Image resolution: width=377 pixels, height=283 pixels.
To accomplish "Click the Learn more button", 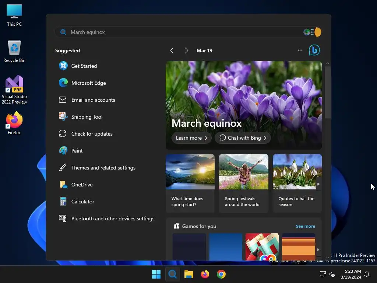I will pos(191,138).
